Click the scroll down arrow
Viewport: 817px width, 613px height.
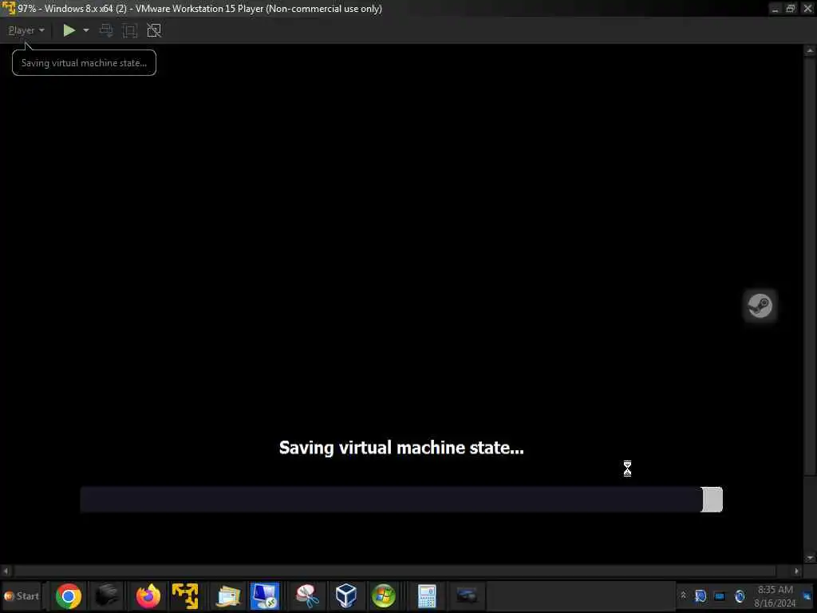tap(810, 558)
